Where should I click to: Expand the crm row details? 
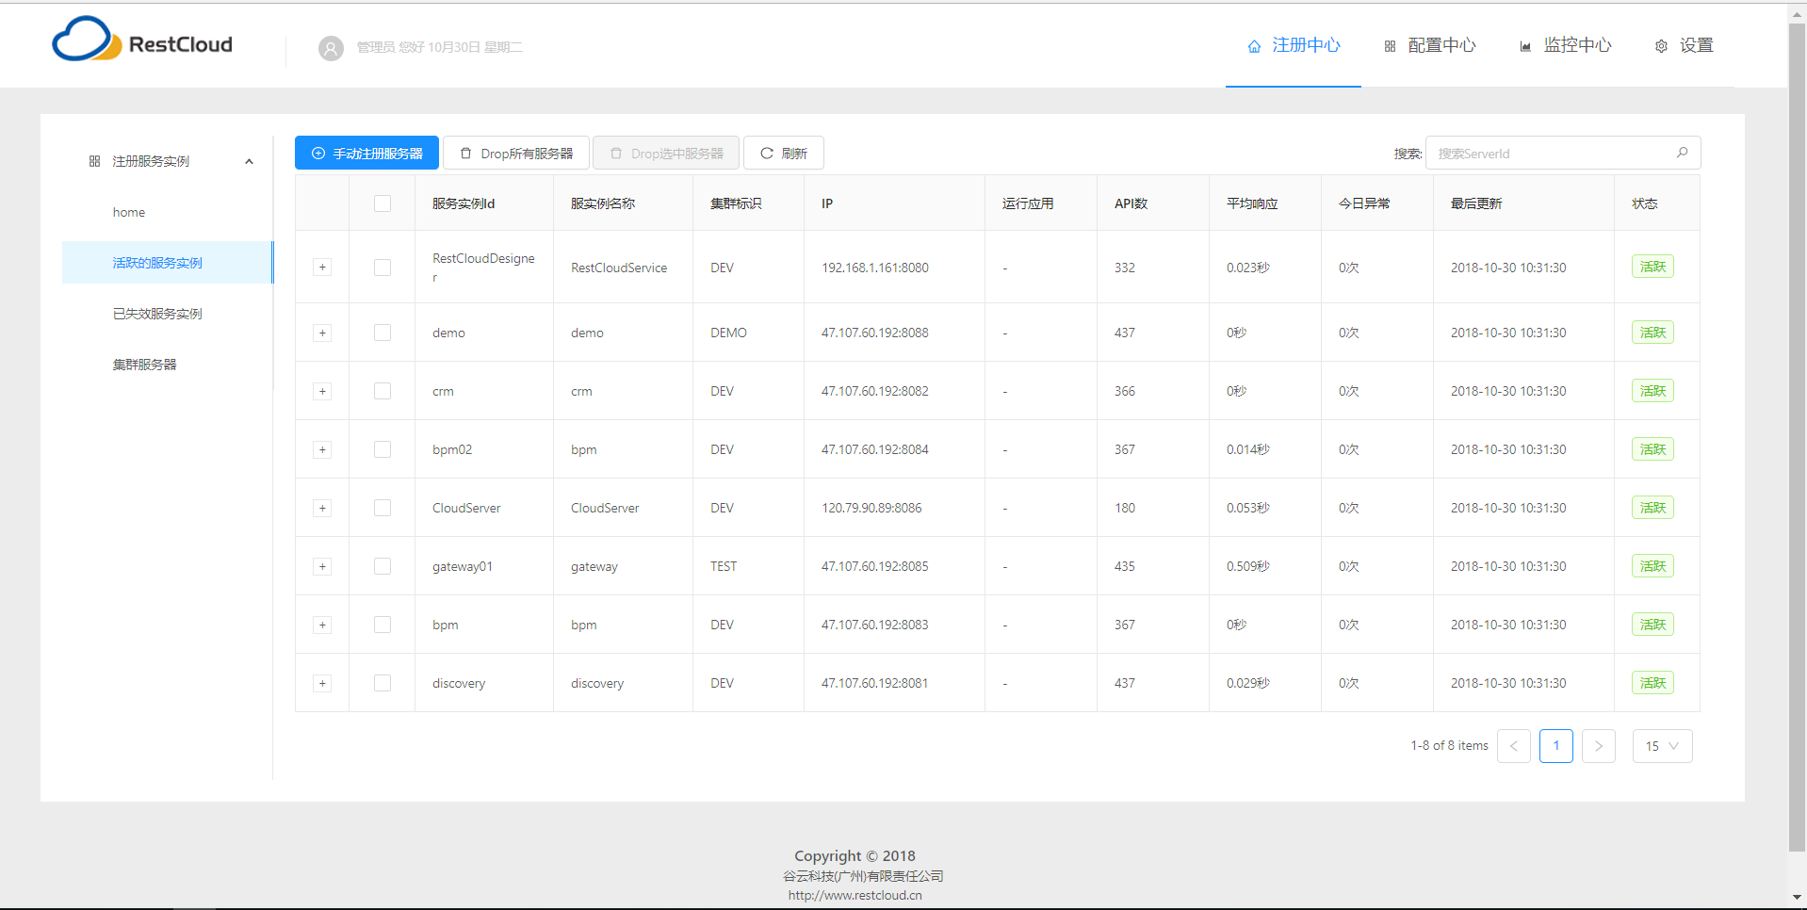[x=322, y=391]
